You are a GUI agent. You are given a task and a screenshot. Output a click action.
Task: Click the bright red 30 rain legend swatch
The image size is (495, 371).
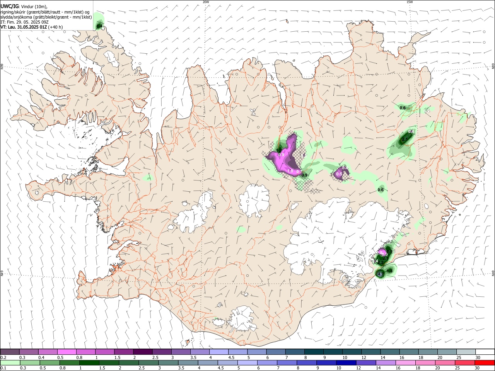(x=484, y=363)
